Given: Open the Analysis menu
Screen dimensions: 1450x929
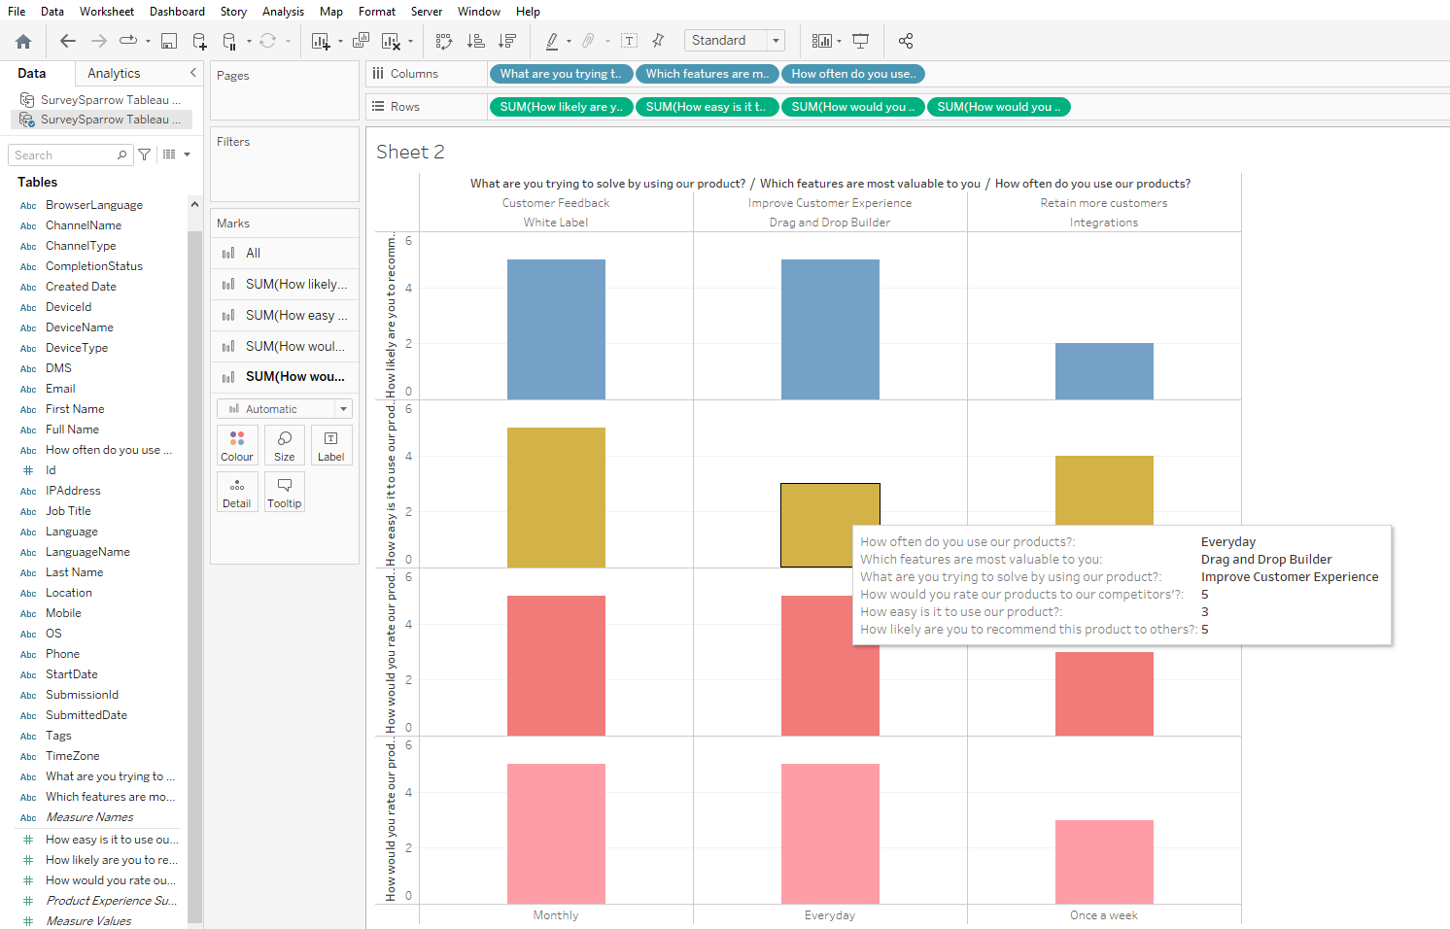Looking at the screenshot, I should pyautogui.click(x=283, y=12).
